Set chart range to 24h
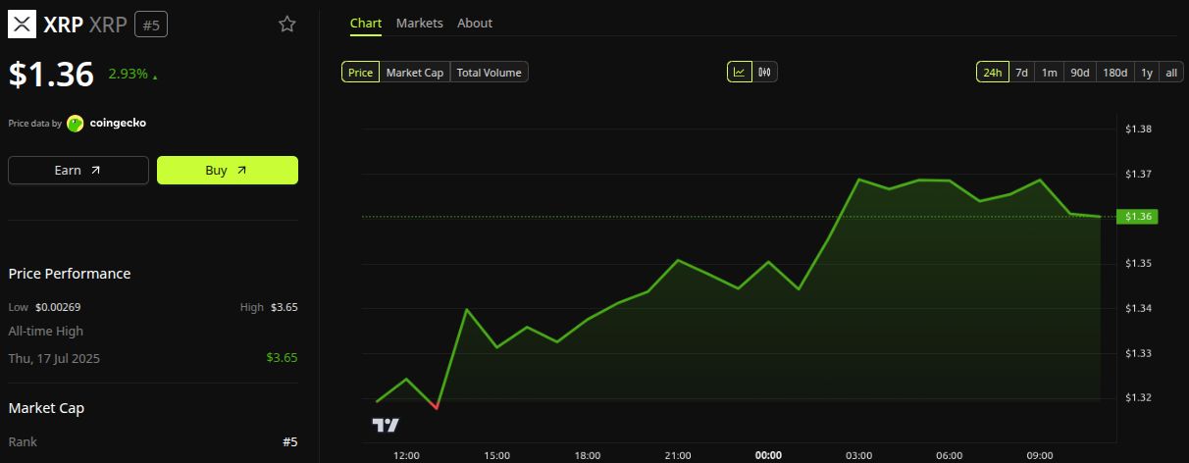This screenshot has height=463, width=1189. tap(993, 72)
